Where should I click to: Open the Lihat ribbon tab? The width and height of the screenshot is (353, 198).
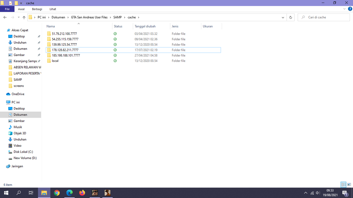[x=53, y=9]
